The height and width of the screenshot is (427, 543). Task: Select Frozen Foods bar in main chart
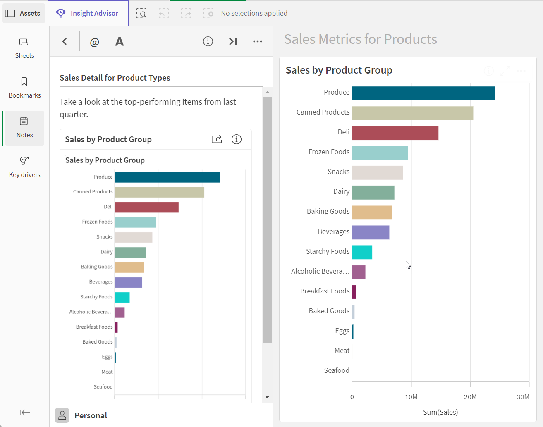click(x=380, y=153)
